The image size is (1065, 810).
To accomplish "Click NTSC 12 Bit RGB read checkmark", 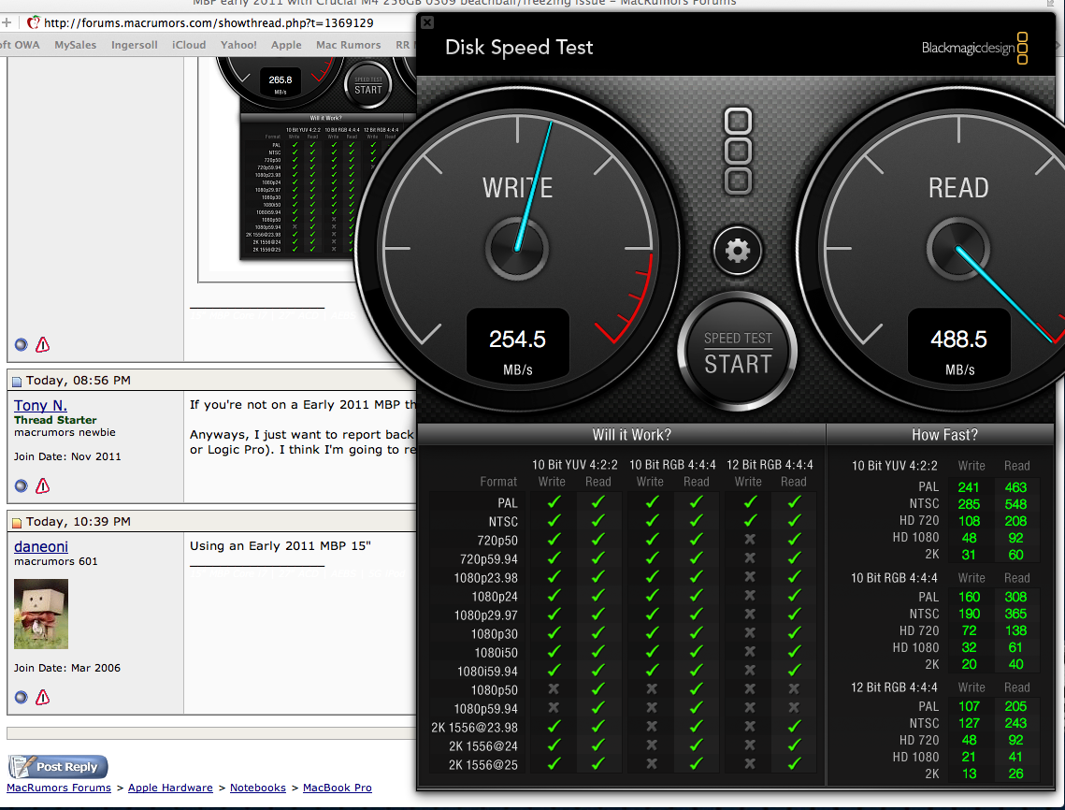I will click(794, 521).
